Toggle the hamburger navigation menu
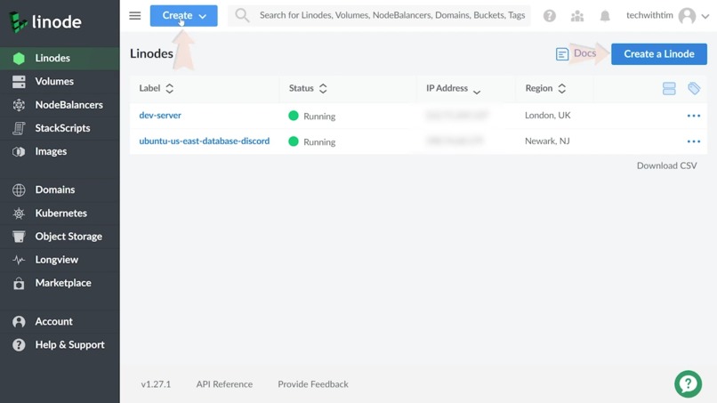717x403 pixels. pyautogui.click(x=135, y=15)
